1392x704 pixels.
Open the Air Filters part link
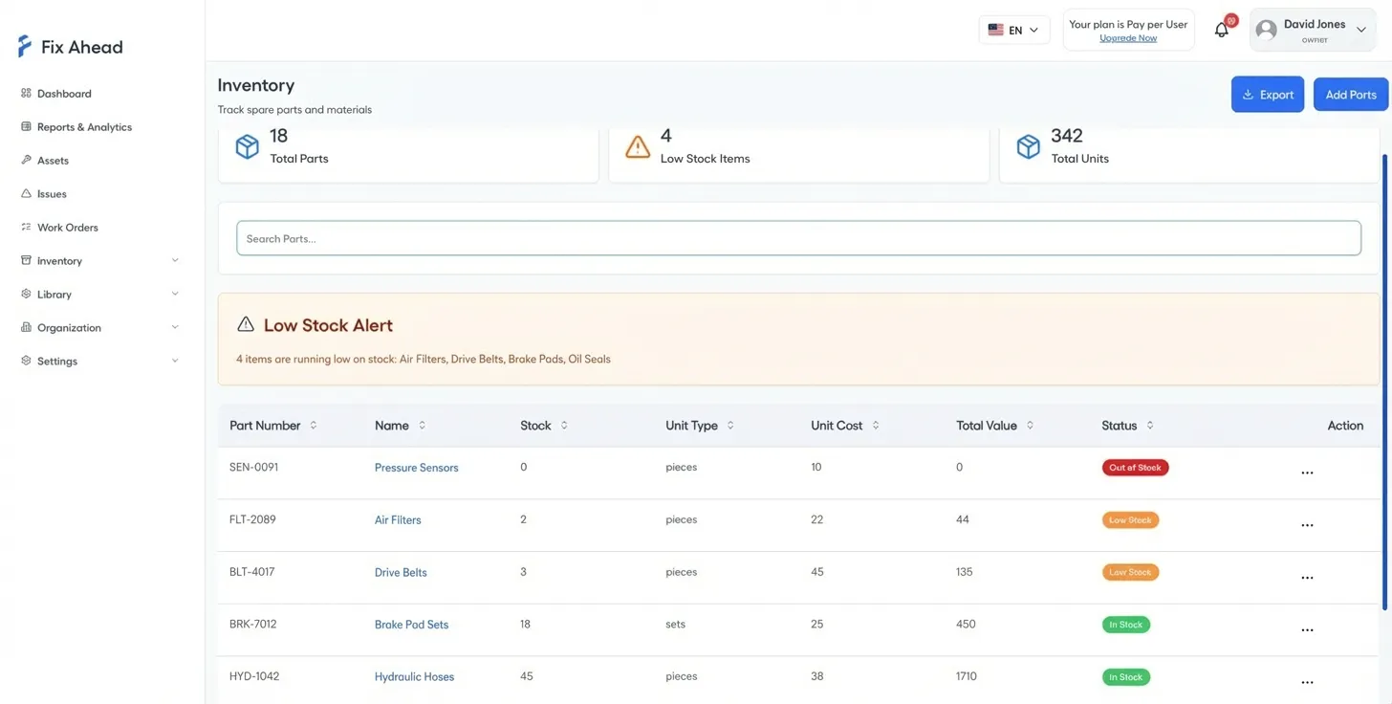[x=398, y=520]
